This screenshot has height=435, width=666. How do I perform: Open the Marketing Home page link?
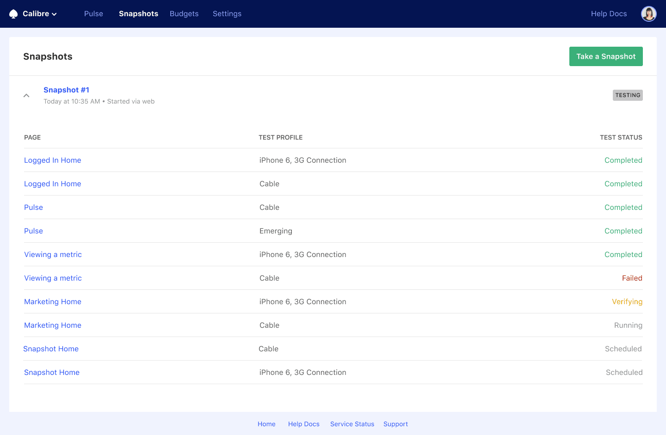(52, 301)
